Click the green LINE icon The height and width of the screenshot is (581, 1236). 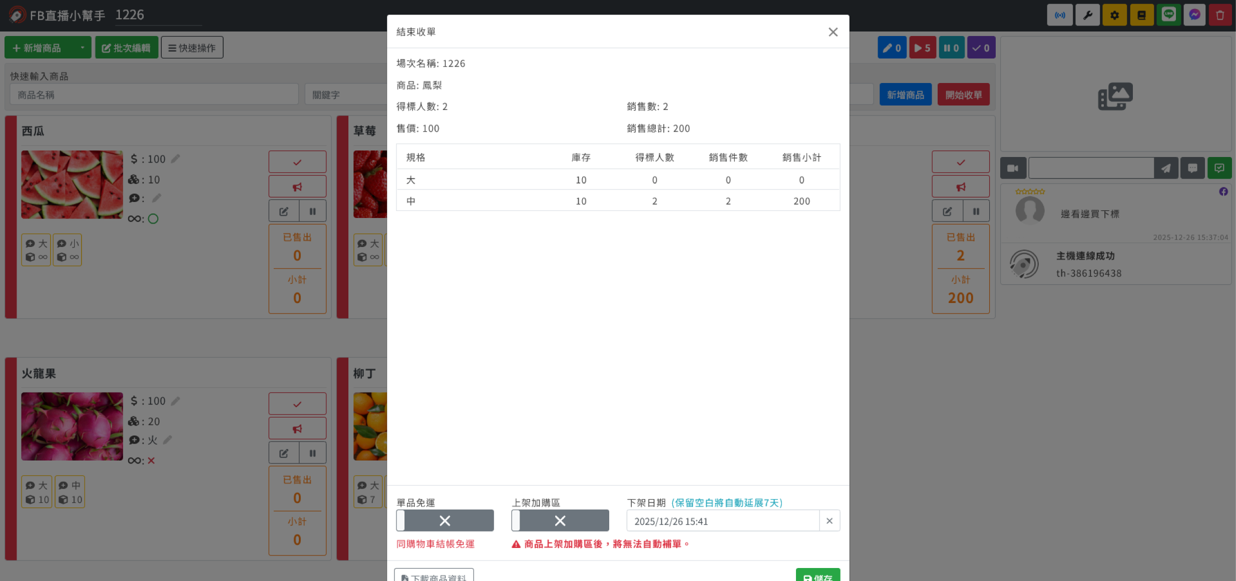(x=1168, y=14)
